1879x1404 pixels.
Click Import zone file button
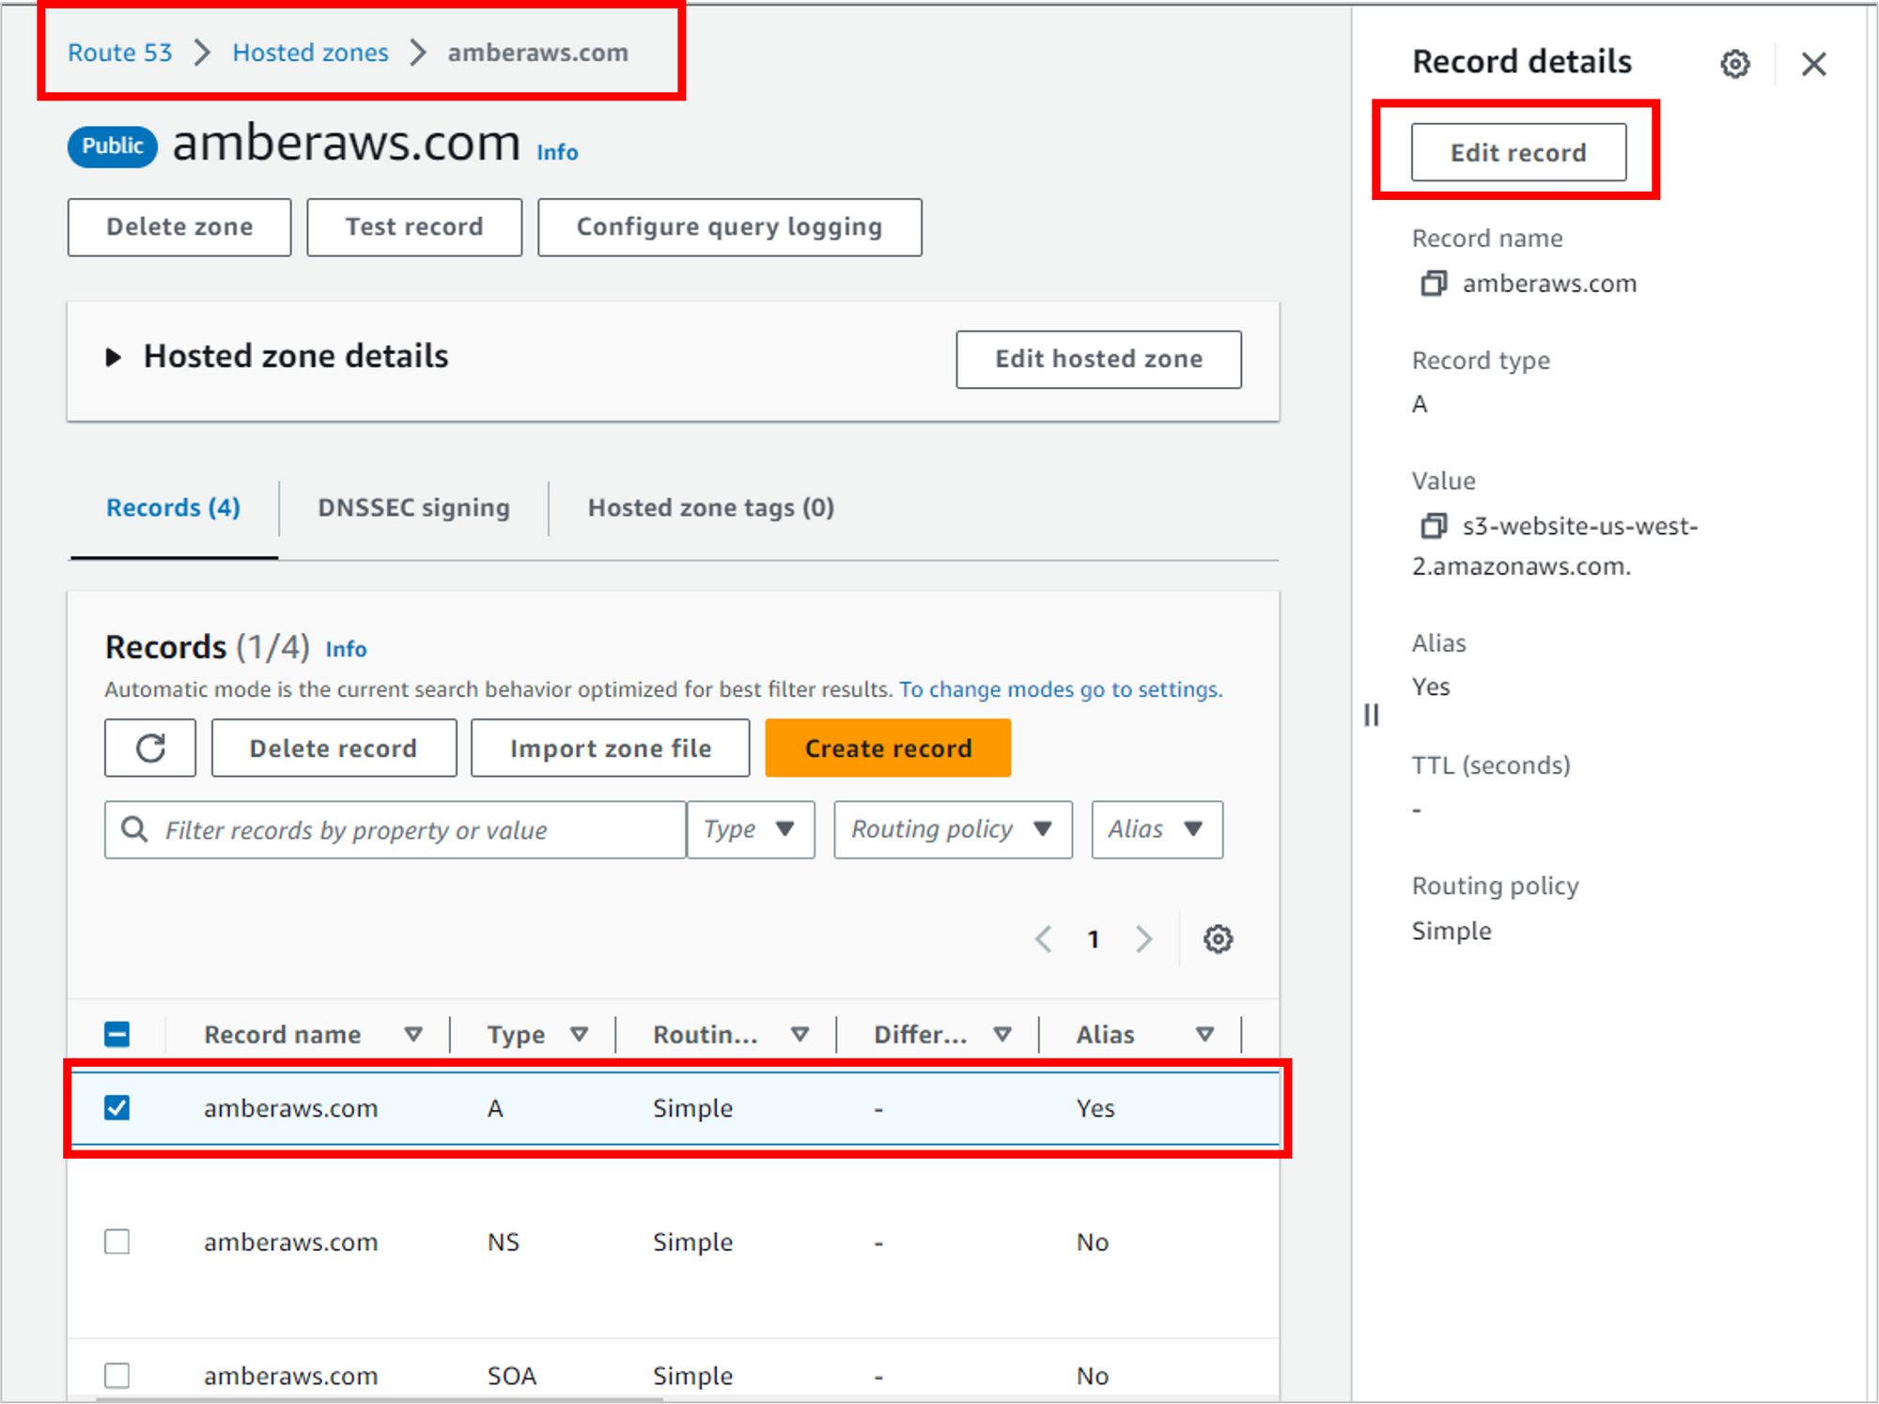click(x=610, y=748)
